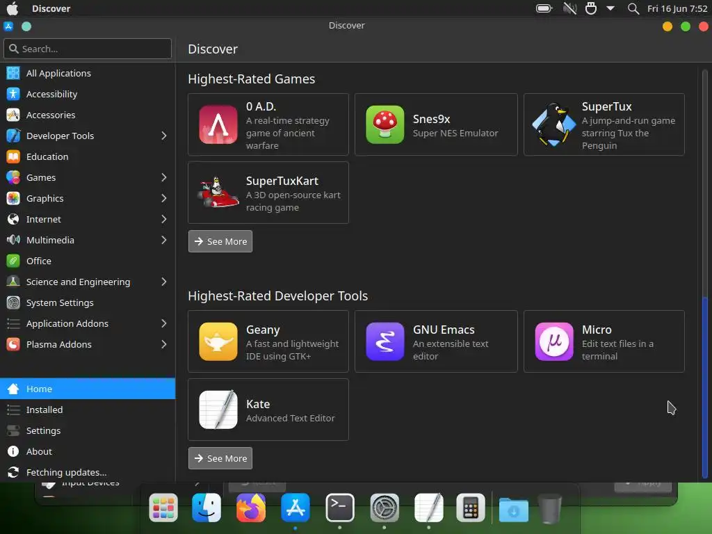Click the battery indicator icon
The image size is (712, 534).
click(x=544, y=8)
